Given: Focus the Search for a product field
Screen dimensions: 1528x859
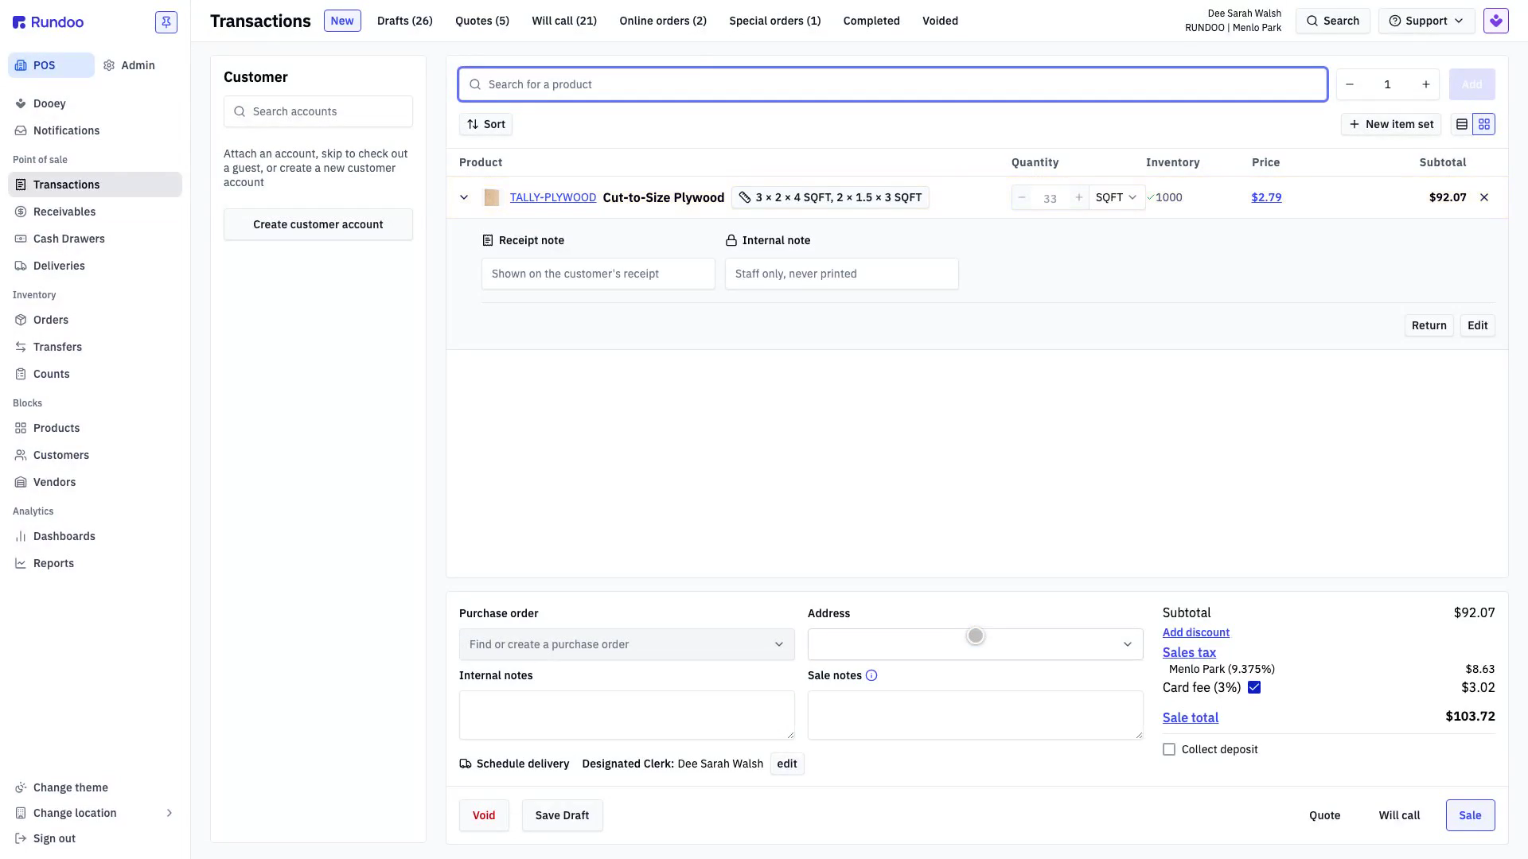Looking at the screenshot, I should (x=893, y=84).
